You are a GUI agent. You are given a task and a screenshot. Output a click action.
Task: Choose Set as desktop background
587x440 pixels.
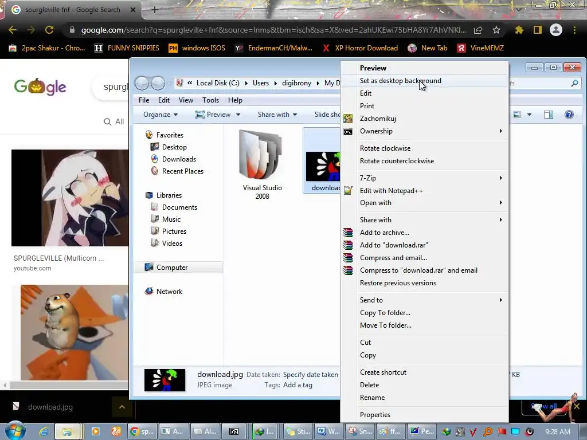(x=425, y=81)
